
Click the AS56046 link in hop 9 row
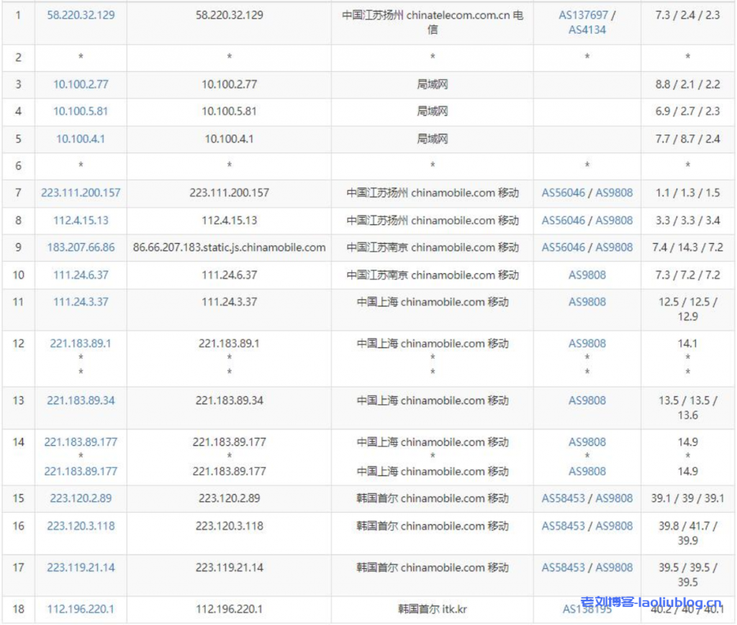click(x=564, y=247)
